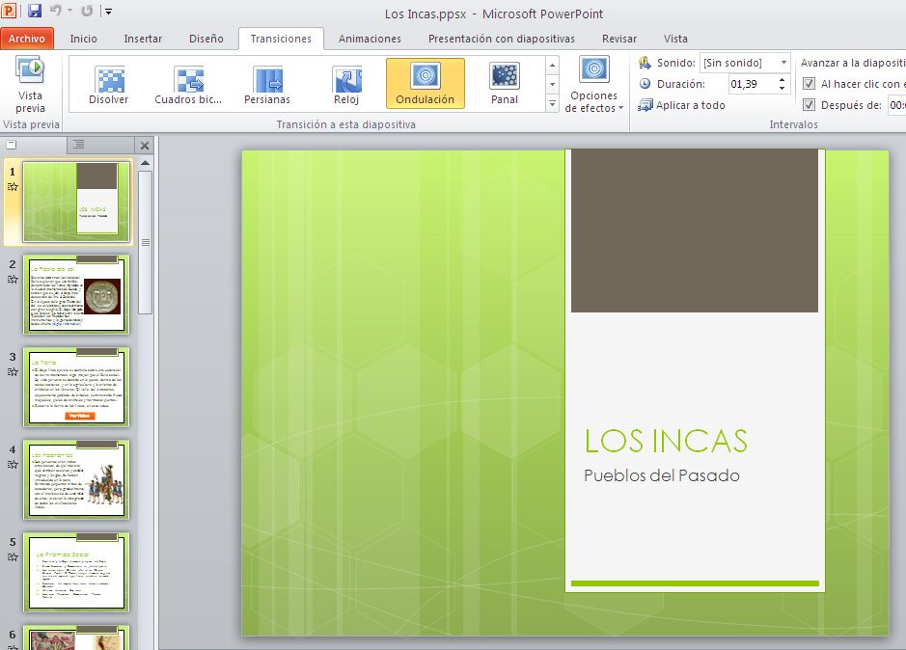The height and width of the screenshot is (650, 906).
Task: Click the Deshacer (undo) icon
Action: tap(55, 10)
